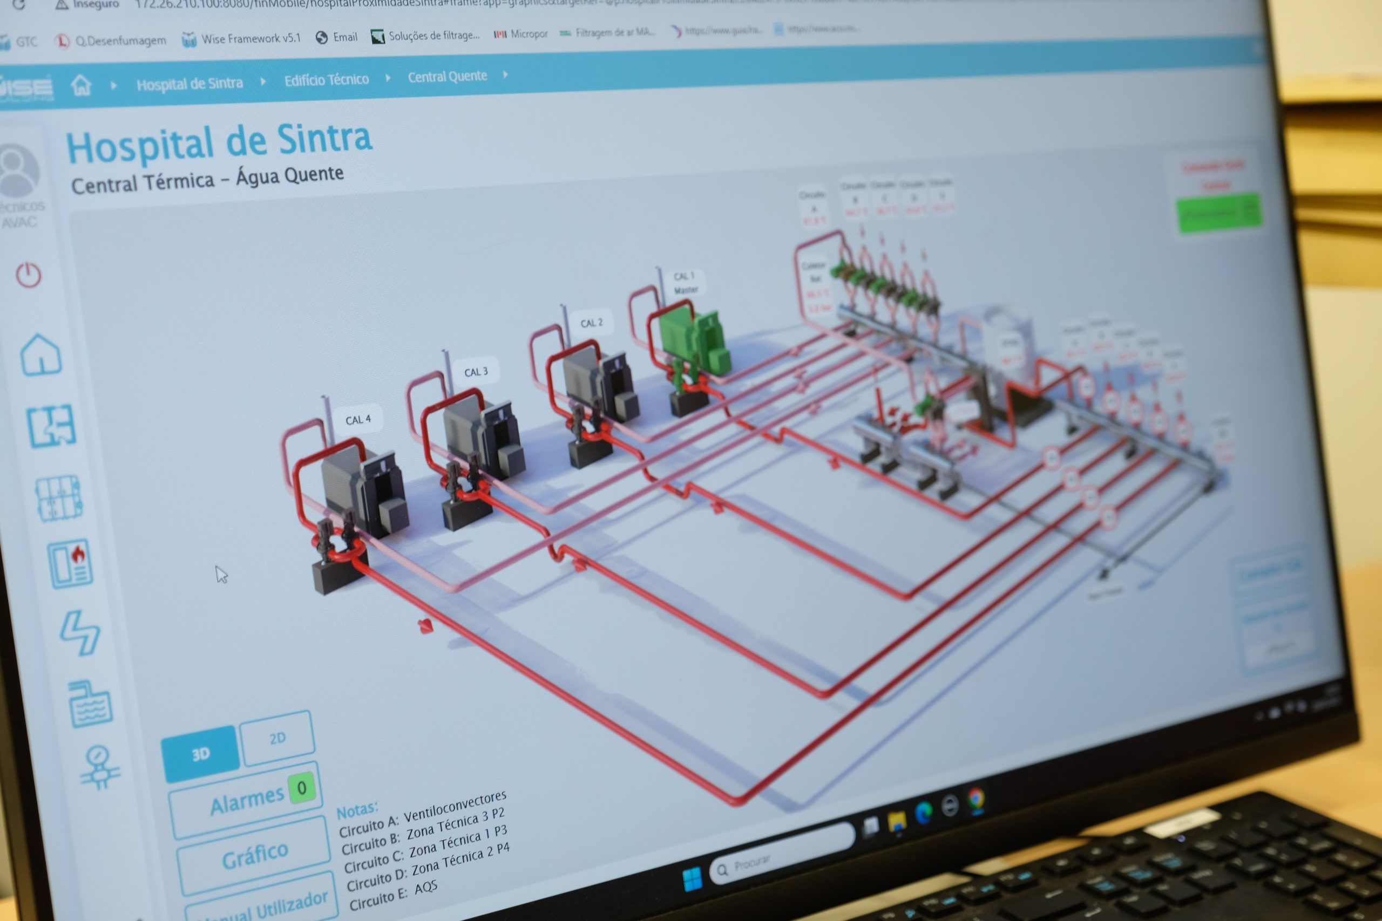This screenshot has width=1382, height=921.
Task: Expand arrow after Hospital de Sintra breadcrumb
Action: click(x=263, y=81)
